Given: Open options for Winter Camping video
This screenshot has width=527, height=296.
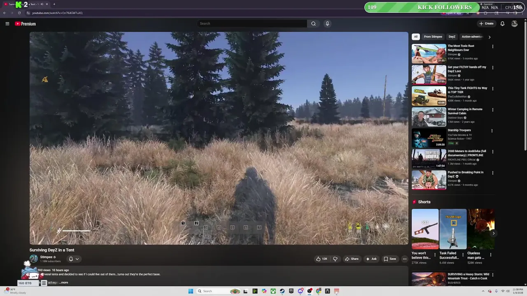Looking at the screenshot, I should coord(492,110).
